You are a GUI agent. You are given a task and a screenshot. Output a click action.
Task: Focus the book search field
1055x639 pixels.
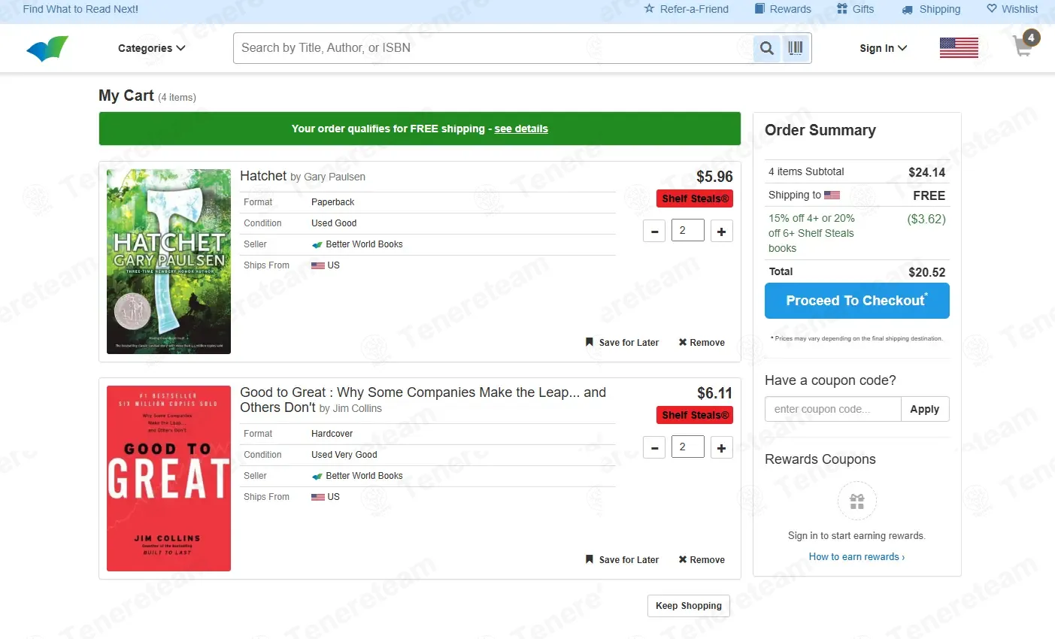(x=493, y=48)
